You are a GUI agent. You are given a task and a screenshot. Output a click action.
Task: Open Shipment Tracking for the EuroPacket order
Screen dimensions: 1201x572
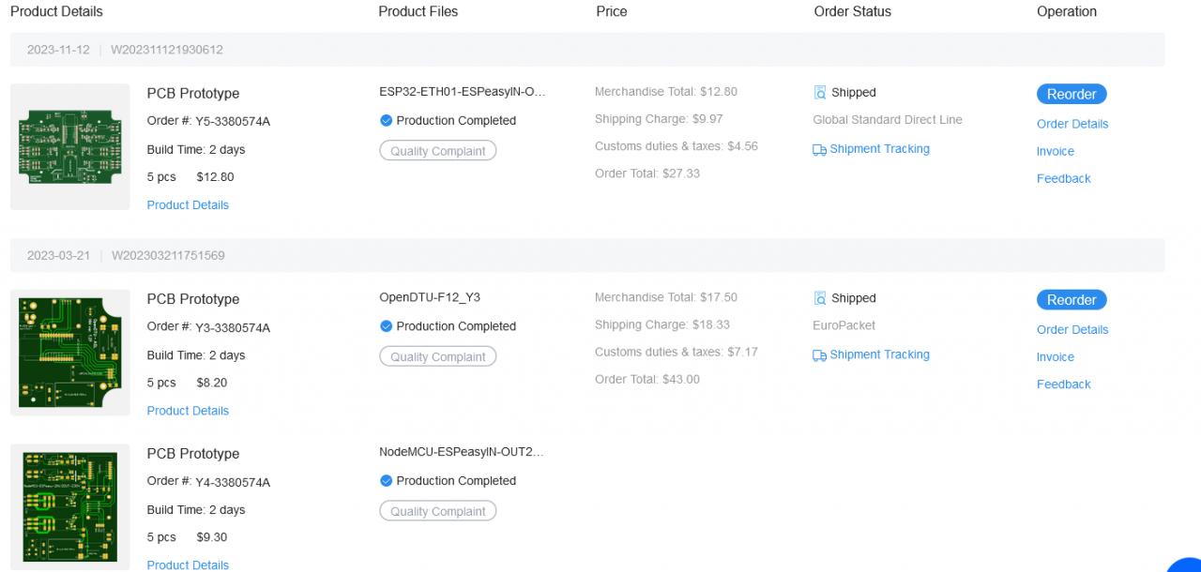(x=879, y=354)
